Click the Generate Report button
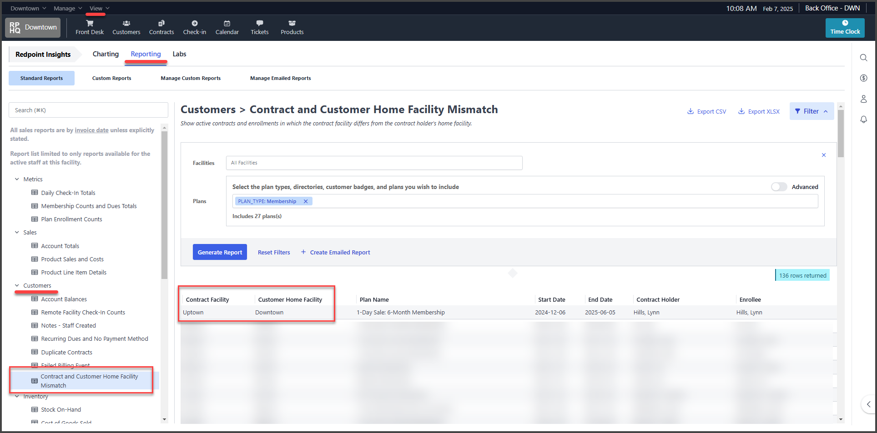This screenshot has width=877, height=433. point(220,252)
